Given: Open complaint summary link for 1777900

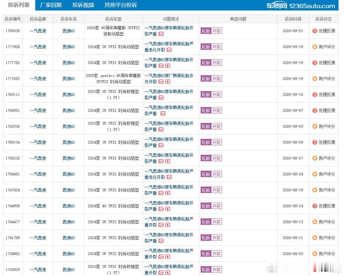Looking at the screenshot, I should [x=169, y=47].
